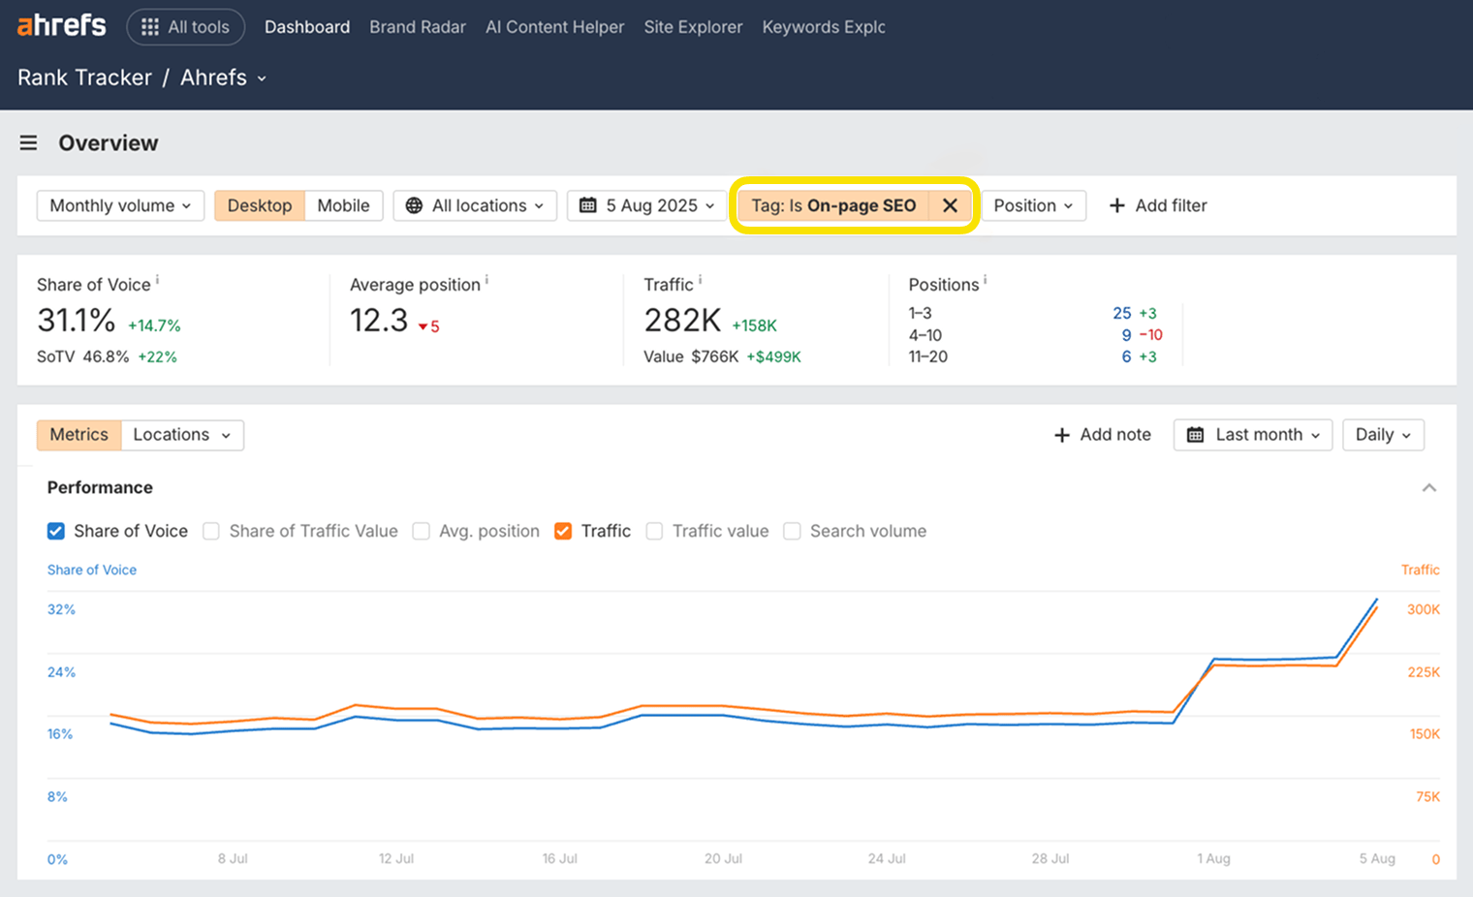1473x897 pixels.
Task: Open the Monthly volume dropdown
Action: 119,205
